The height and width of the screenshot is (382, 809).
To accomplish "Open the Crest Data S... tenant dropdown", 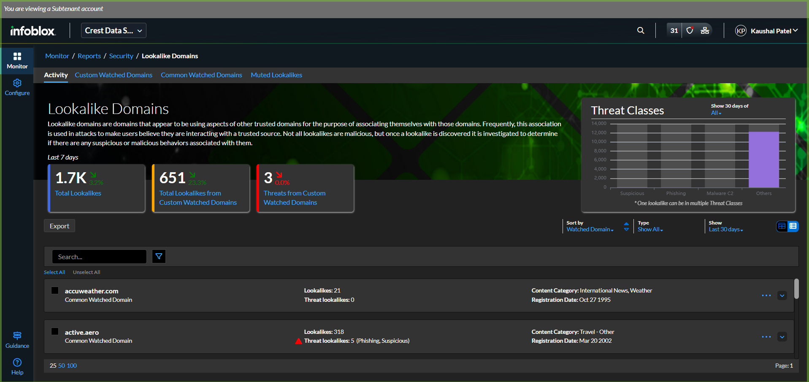I will coord(114,30).
